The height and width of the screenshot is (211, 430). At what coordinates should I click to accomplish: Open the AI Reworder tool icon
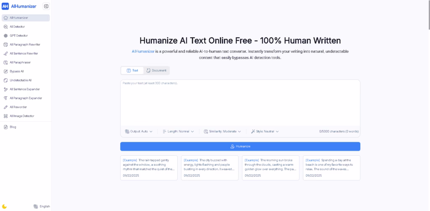(5, 107)
